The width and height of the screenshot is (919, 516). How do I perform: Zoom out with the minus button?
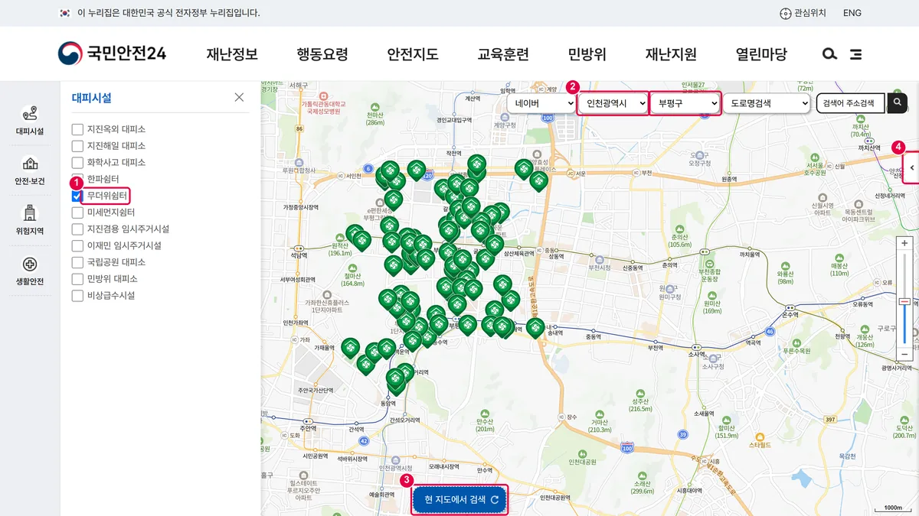coord(904,355)
